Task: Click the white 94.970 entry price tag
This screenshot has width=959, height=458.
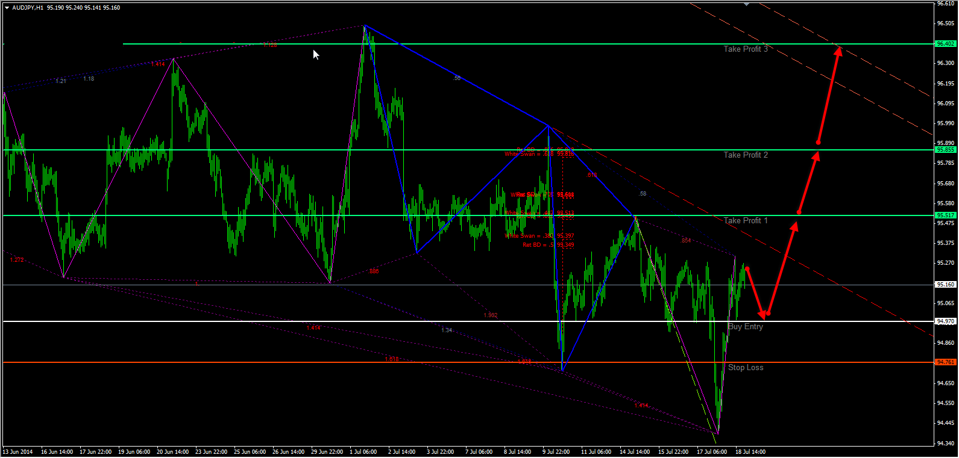Action: click(x=945, y=321)
